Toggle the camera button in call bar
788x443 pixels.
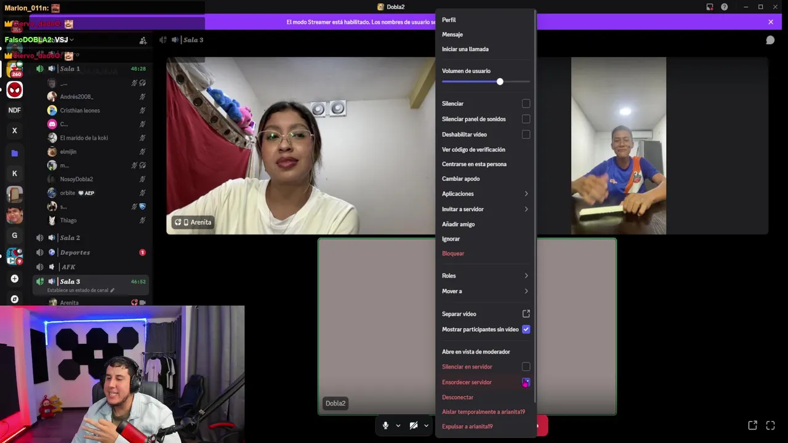[x=414, y=425]
